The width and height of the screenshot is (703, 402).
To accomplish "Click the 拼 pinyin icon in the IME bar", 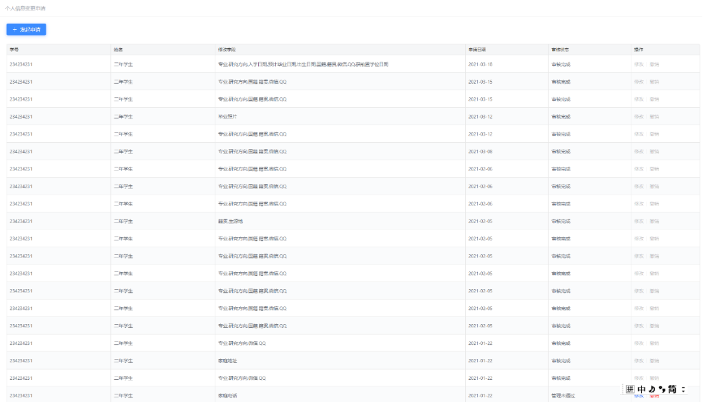I will tap(631, 389).
